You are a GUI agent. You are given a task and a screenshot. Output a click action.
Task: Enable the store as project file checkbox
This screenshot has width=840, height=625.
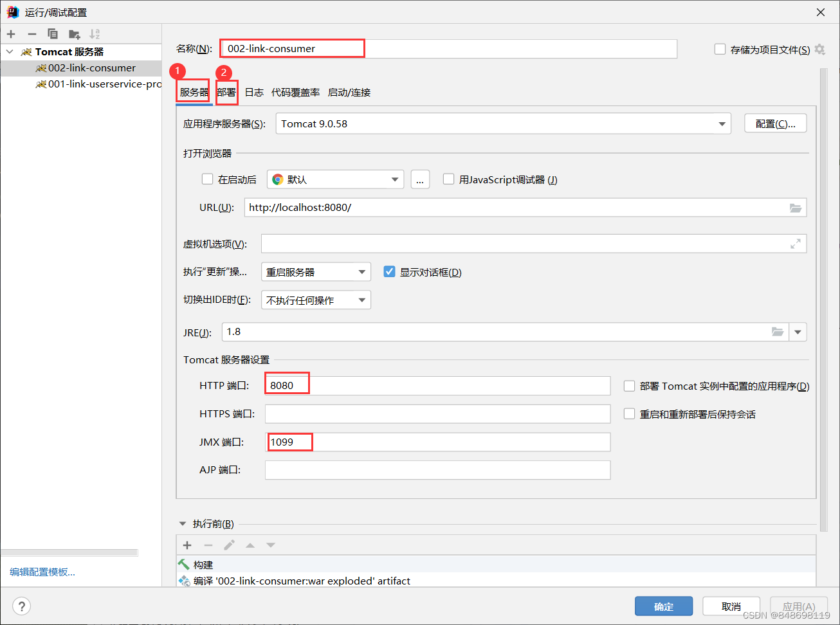(720, 50)
